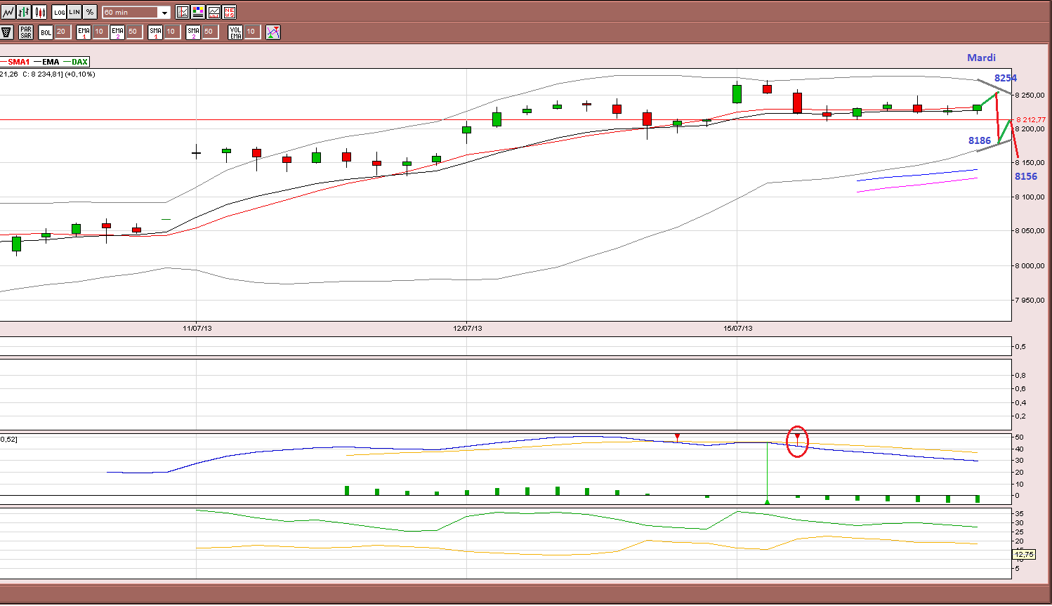This screenshot has height=606, width=1052.
Task: Open the NEWS icon
Action: [229, 12]
